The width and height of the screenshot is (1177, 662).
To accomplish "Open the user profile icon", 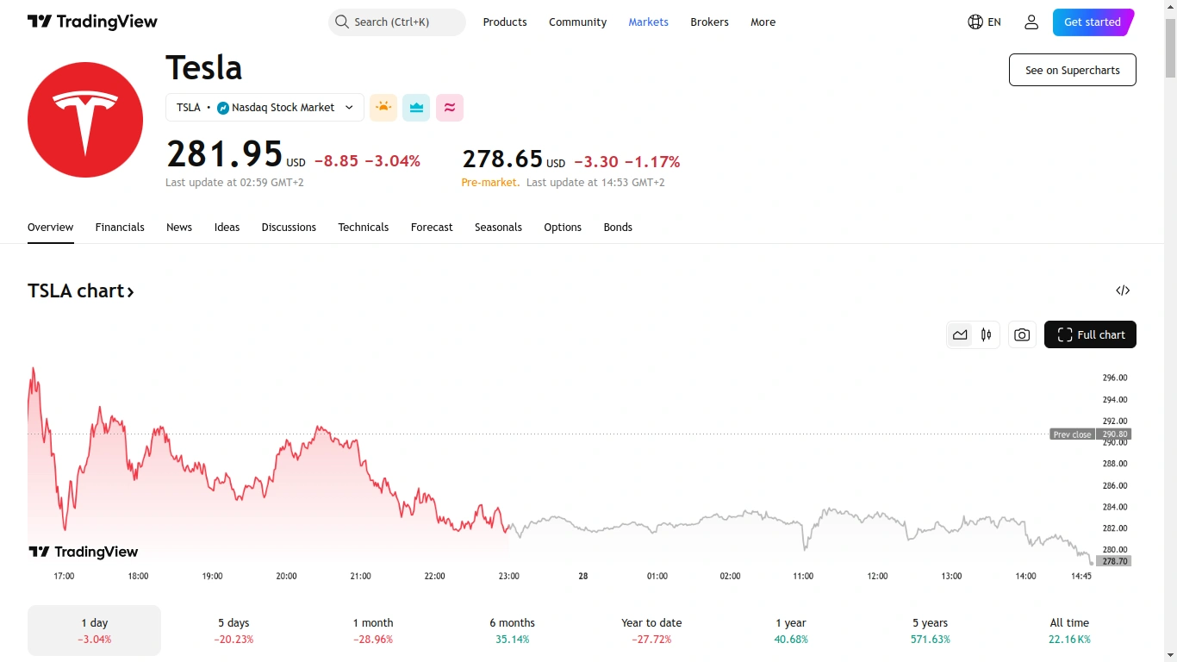I will (x=1031, y=22).
